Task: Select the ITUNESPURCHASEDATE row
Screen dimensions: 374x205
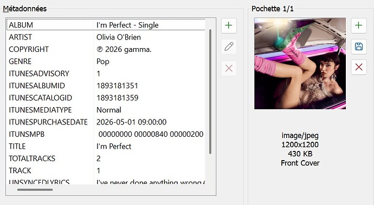Action: tap(106, 122)
